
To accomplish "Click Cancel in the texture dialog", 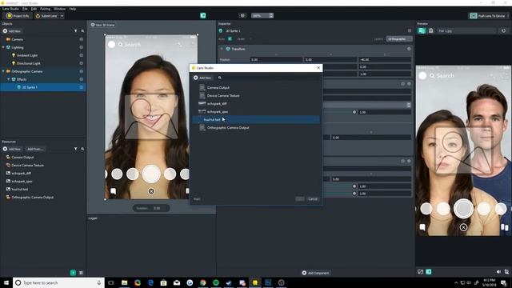I will pos(313,199).
